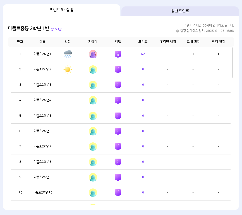Click the 포인트 column header
This screenshot has width=242, height=215.
(x=143, y=42)
